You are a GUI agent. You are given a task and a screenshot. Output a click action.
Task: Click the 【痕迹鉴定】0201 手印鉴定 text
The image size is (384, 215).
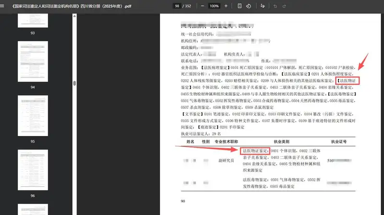221,127
